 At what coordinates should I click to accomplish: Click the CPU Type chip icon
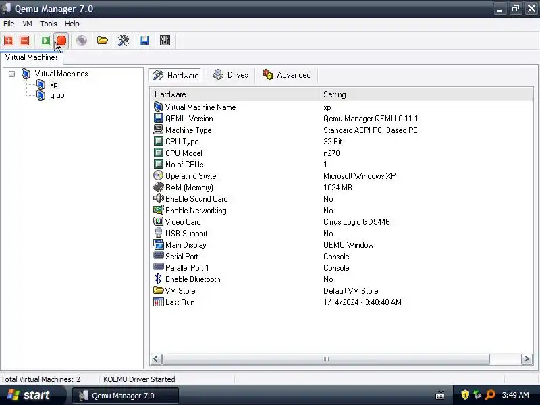(x=158, y=141)
